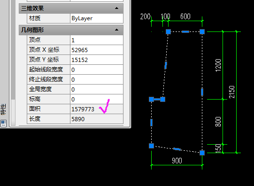Click the 顶点 value field showing 1
254x186 pixels.
click(97, 40)
